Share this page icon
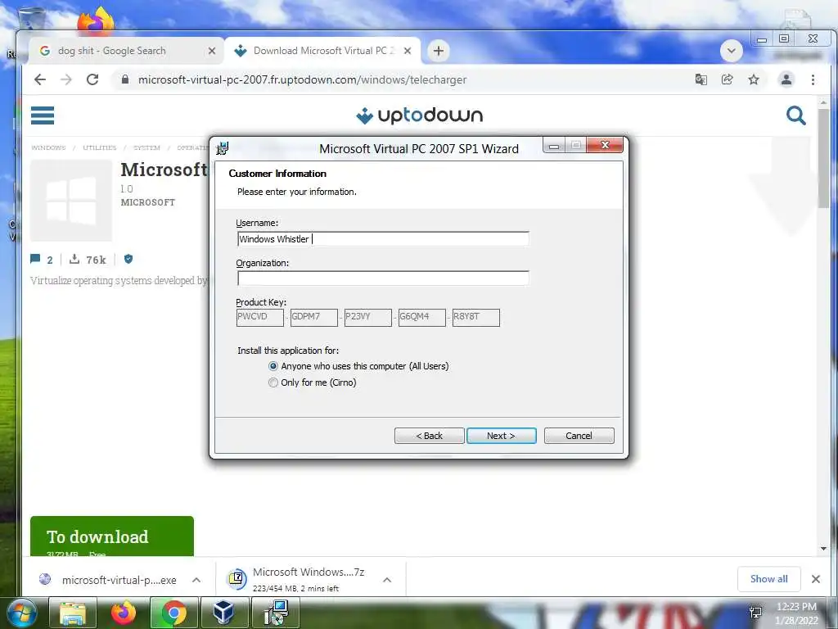838x629 pixels. click(x=727, y=79)
